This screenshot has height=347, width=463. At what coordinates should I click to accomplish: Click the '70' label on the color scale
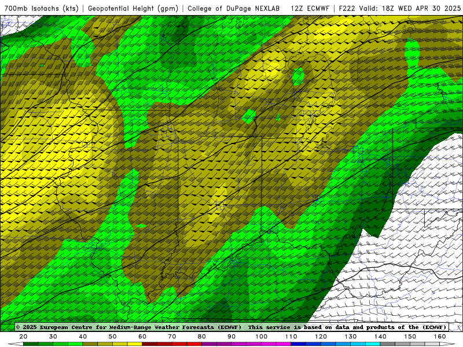[172, 337]
